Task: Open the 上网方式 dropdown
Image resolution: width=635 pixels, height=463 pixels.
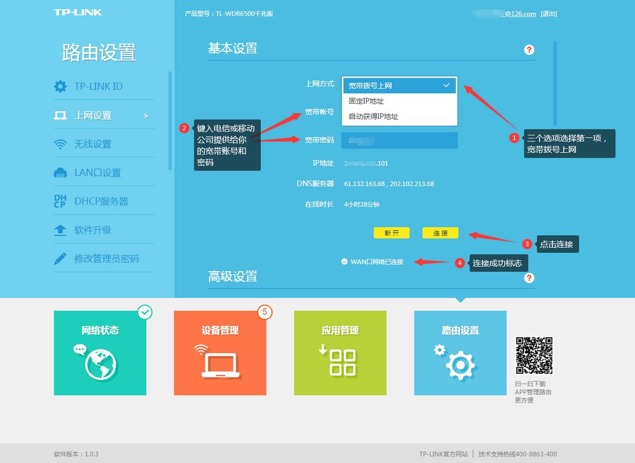Action: tap(400, 85)
